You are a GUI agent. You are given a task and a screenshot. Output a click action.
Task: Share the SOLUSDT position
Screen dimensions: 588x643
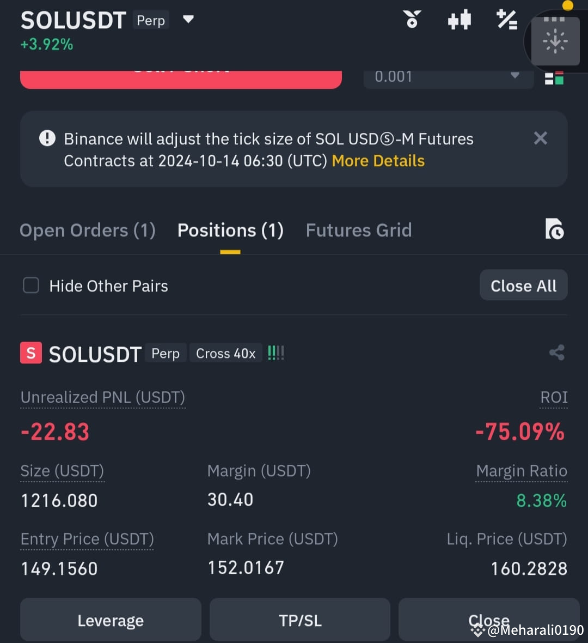(557, 353)
